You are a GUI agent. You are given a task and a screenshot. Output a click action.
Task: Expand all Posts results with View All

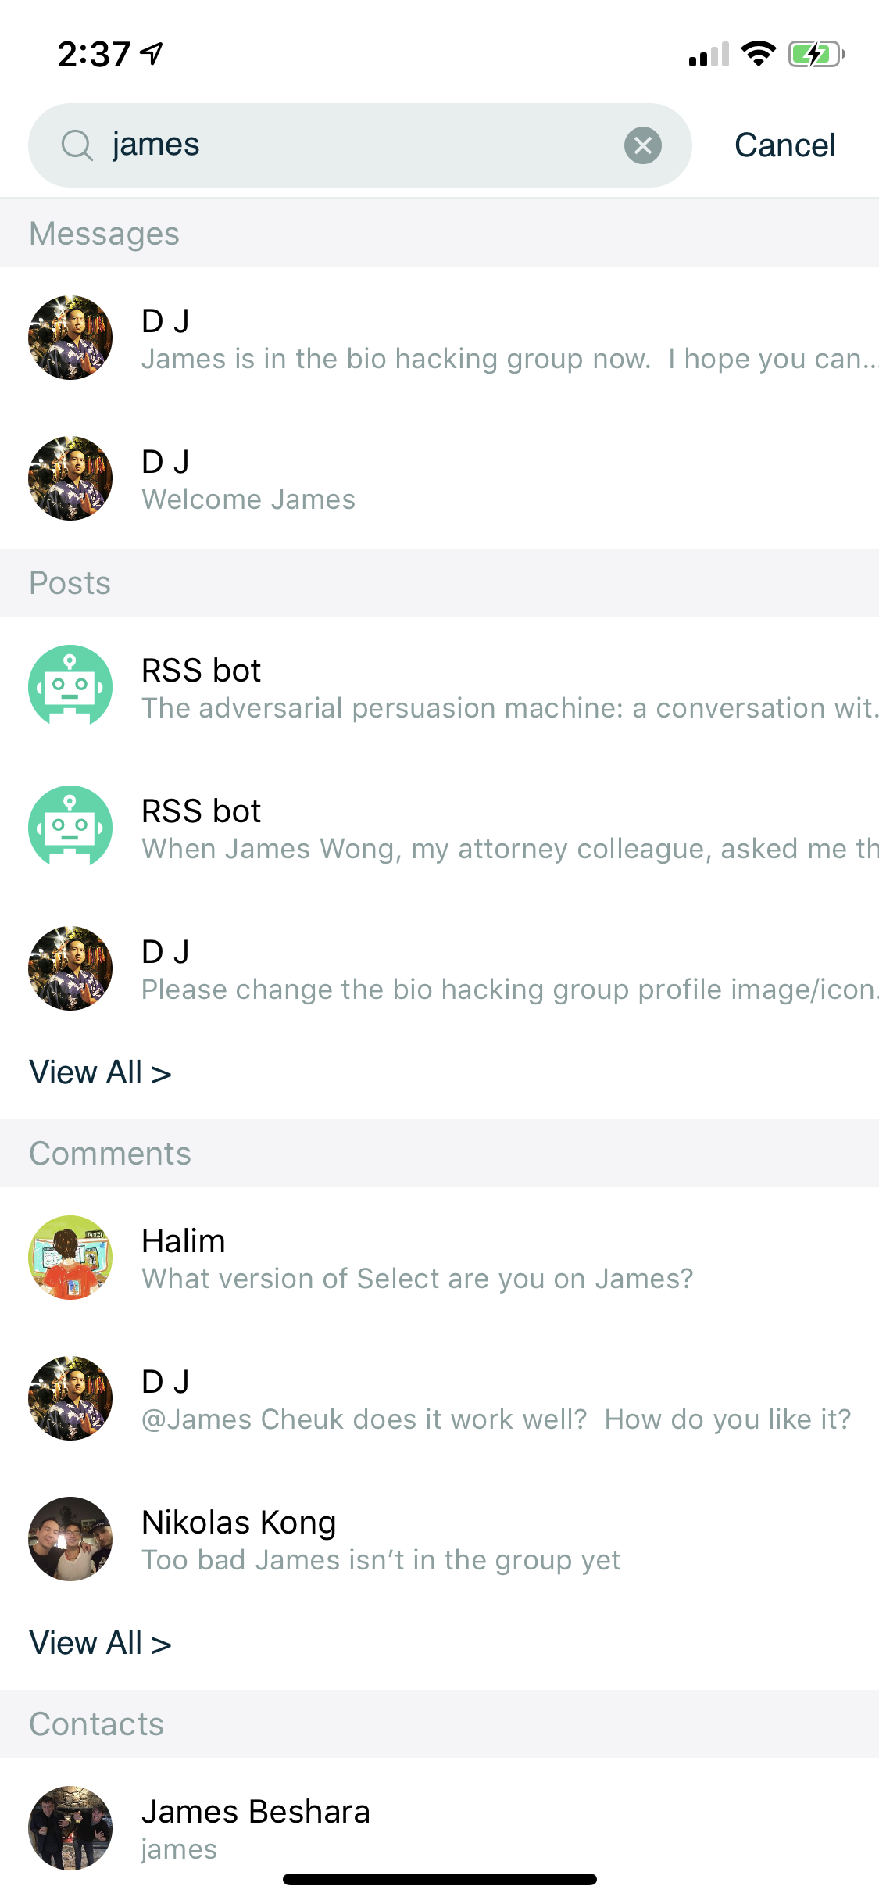click(x=100, y=1072)
